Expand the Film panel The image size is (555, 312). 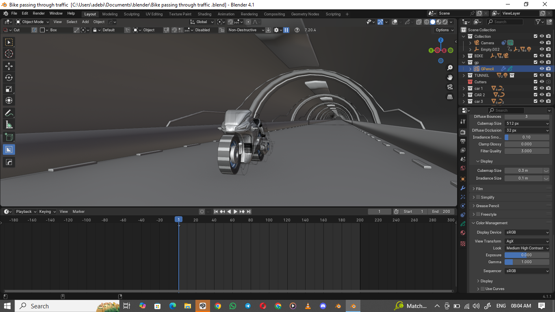479,189
